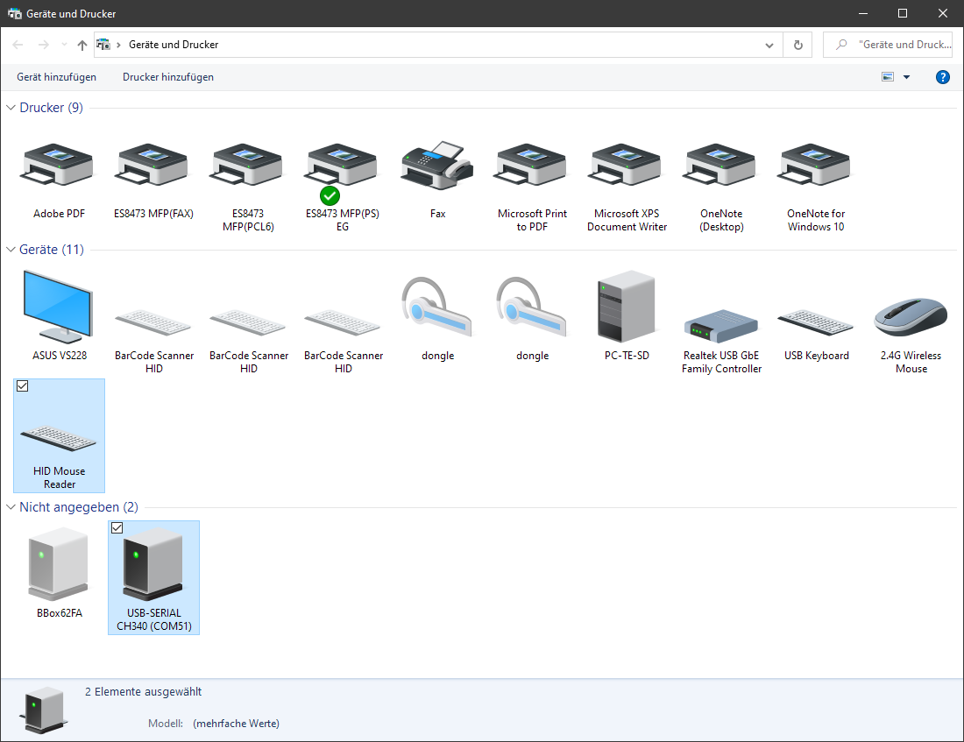Click Drucker hinzufügen in the toolbar
The width and height of the screenshot is (964, 742).
click(168, 77)
